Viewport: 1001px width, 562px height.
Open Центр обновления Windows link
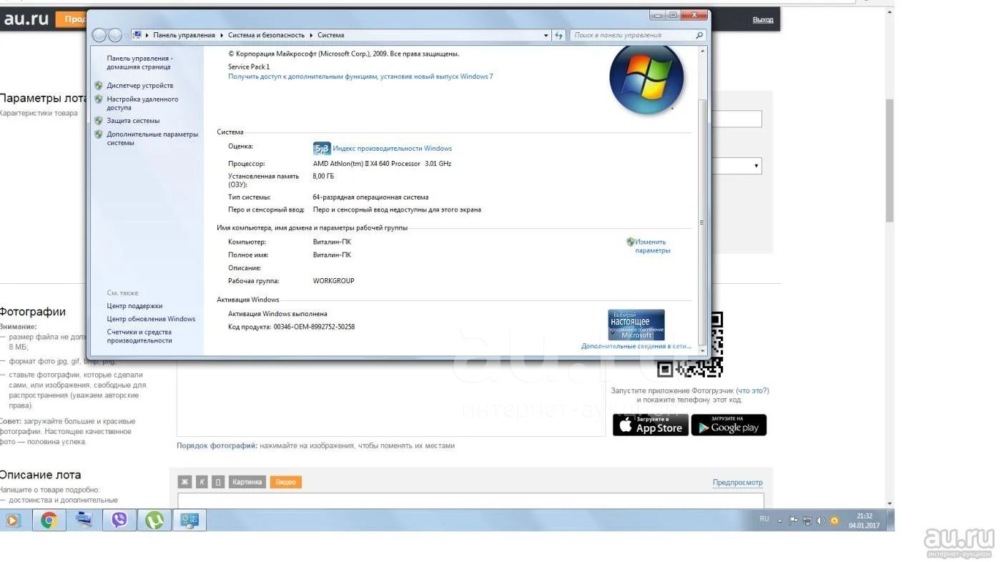coord(151,319)
